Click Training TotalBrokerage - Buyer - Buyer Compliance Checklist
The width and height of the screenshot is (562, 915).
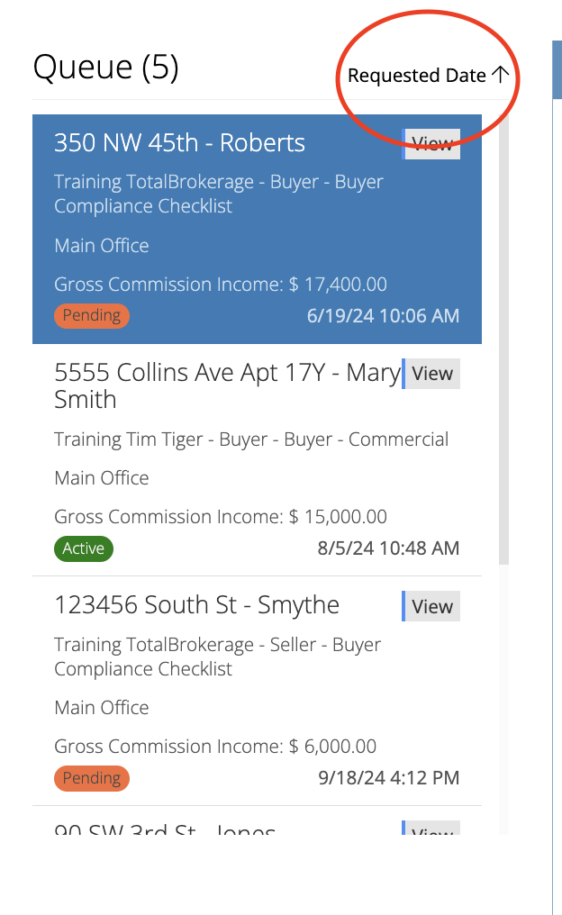pyautogui.click(x=219, y=194)
